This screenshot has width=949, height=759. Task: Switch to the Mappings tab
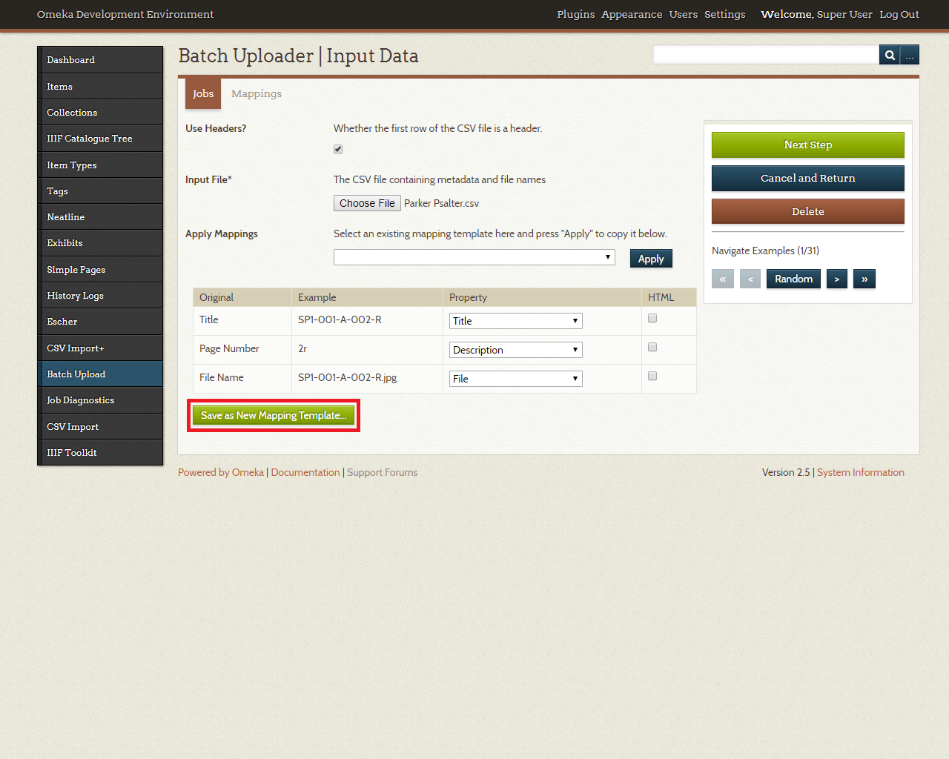pyautogui.click(x=257, y=94)
